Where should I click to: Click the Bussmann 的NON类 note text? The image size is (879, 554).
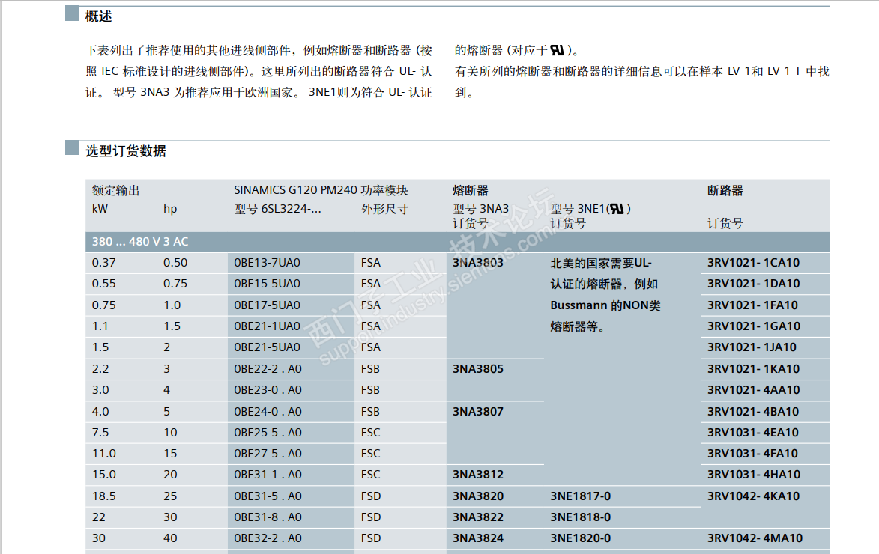(605, 305)
